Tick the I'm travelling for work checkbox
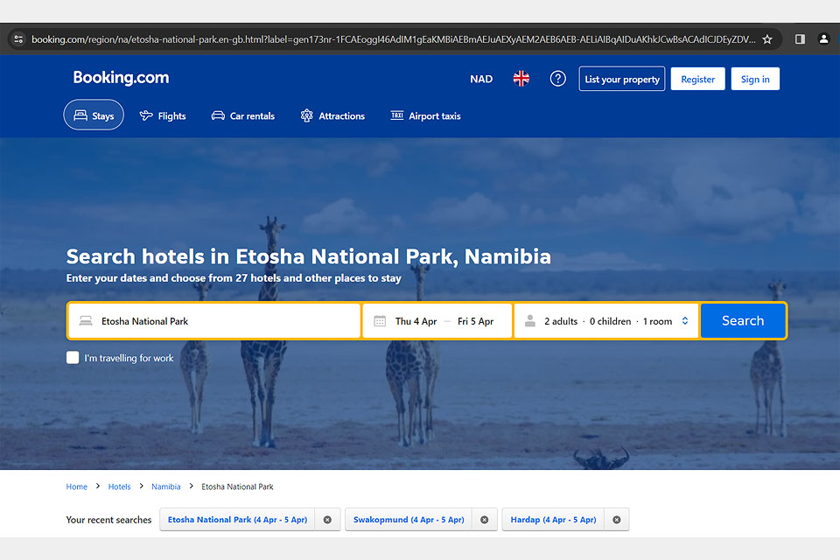 click(x=73, y=358)
